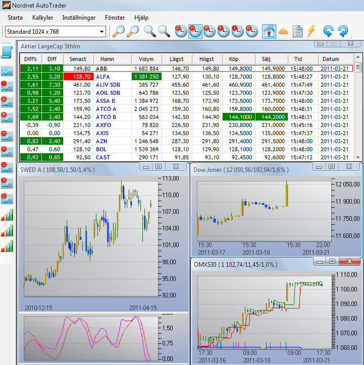Select the CAST stock name
Viewport: 364px width, 365px height.
coord(103,158)
